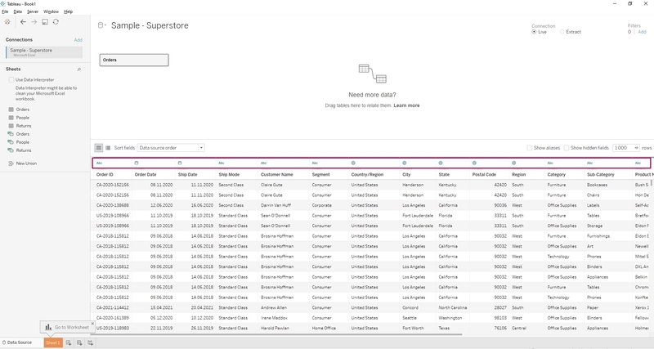Tick the Show aliases checkbox
This screenshot has width=654, height=349.
click(x=529, y=148)
